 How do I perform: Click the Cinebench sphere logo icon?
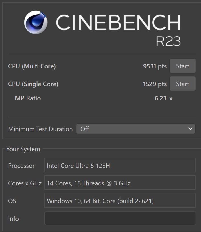pos(36,22)
